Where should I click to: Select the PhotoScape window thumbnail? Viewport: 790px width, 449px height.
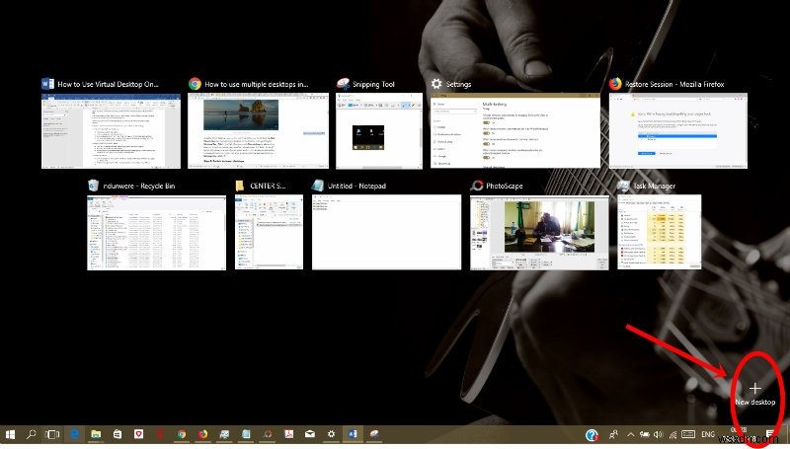[539, 233]
